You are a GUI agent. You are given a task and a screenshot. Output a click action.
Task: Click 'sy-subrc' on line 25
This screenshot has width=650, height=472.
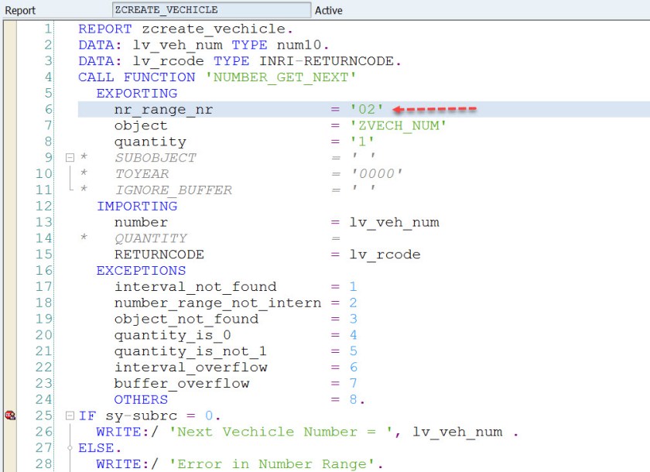[x=141, y=416]
